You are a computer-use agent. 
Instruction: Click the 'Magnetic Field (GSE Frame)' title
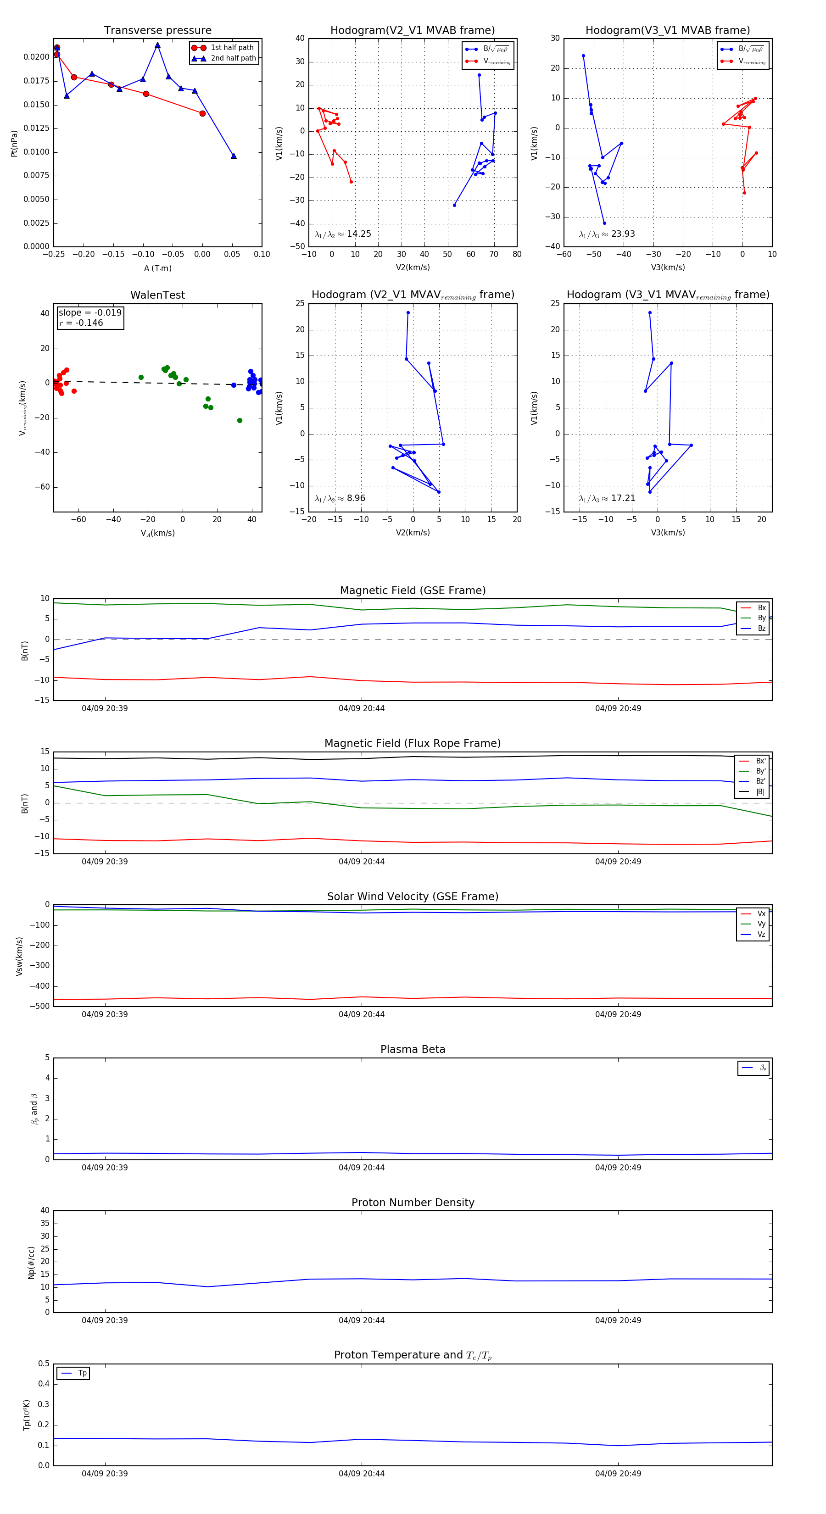click(x=413, y=590)
